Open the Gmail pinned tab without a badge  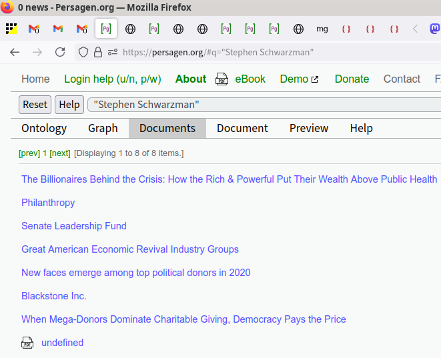pos(58,29)
